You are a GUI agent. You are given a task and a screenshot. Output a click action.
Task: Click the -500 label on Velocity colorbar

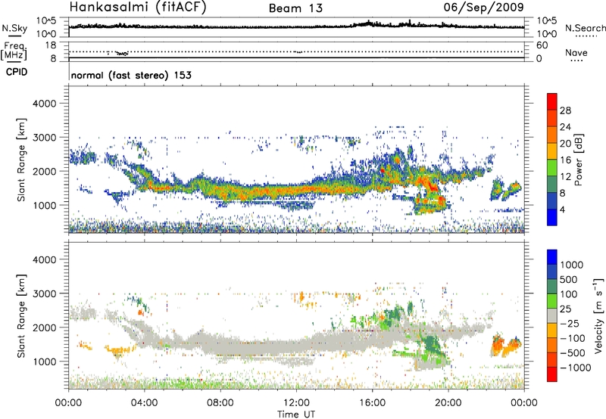[572, 352]
